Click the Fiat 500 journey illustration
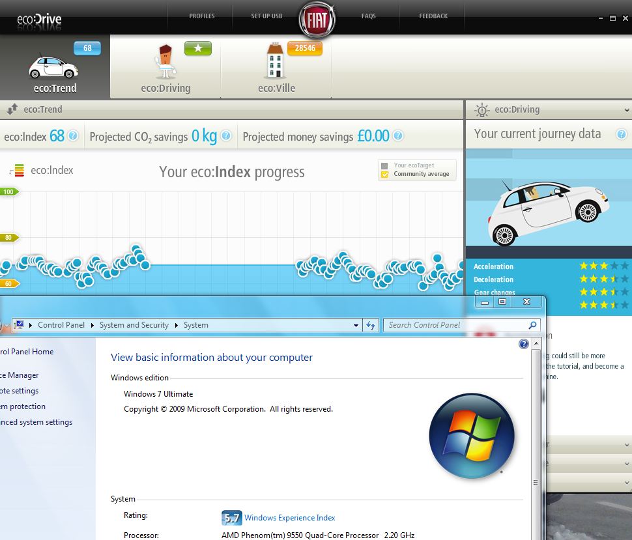 548,213
